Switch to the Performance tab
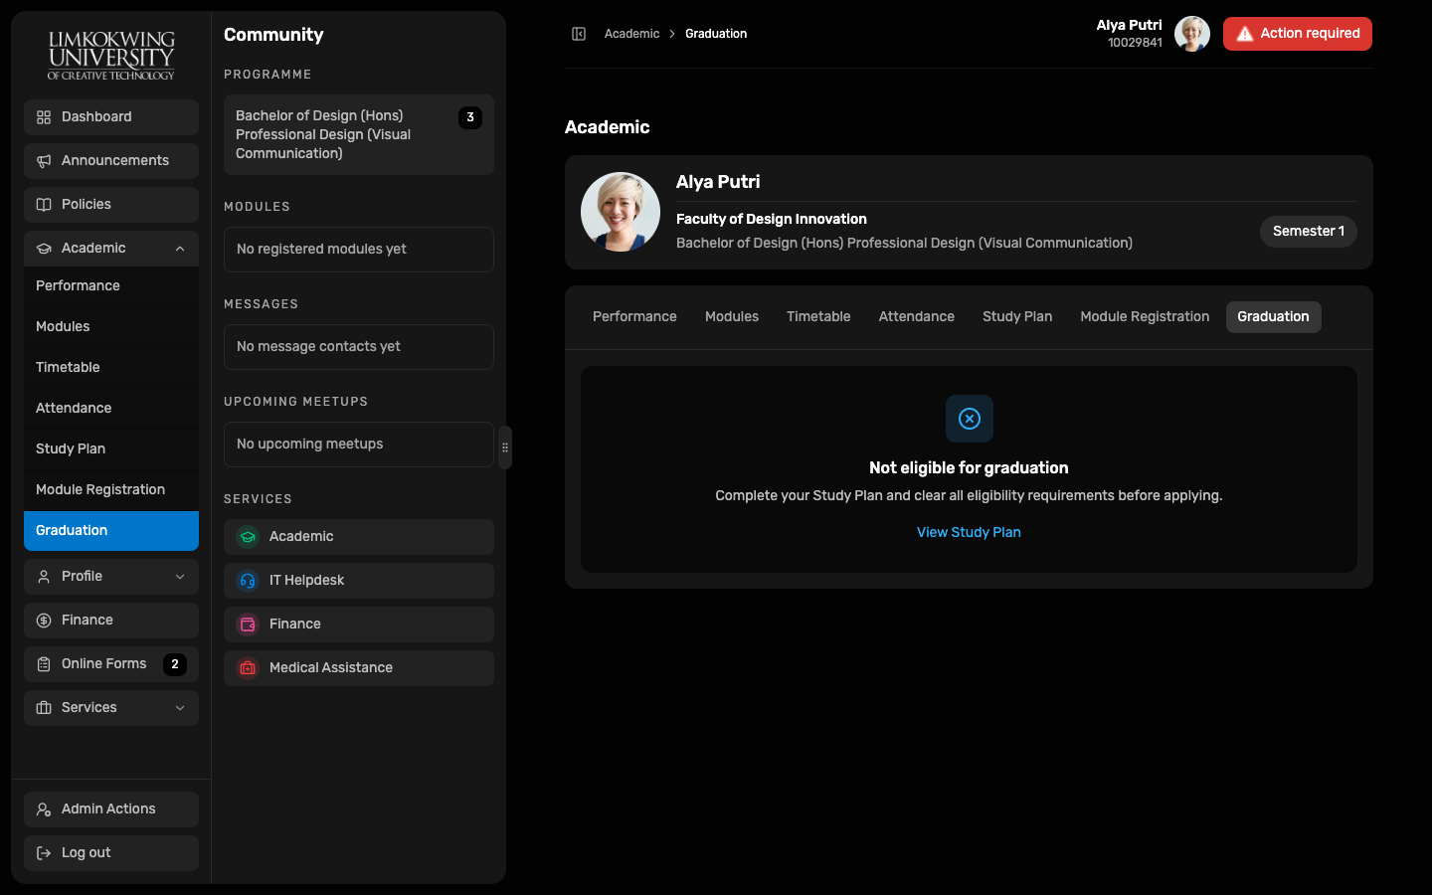Screen dimensions: 1432x895 coord(634,317)
